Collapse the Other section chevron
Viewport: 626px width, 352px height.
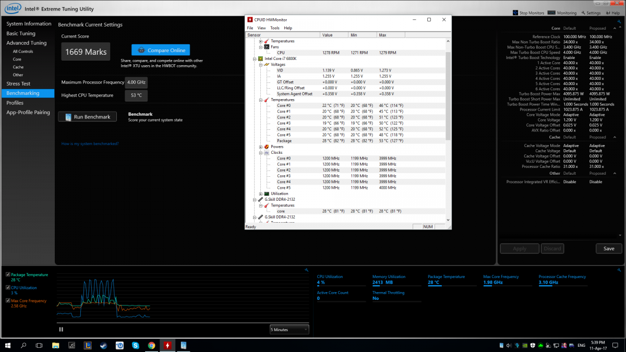point(614,173)
